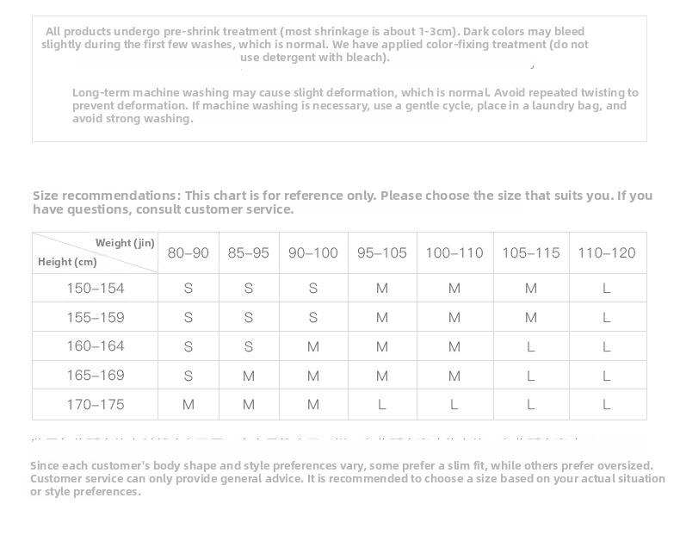The image size is (680, 535).
Task: Click the 160–164 height row label
Action: pyautogui.click(x=96, y=346)
